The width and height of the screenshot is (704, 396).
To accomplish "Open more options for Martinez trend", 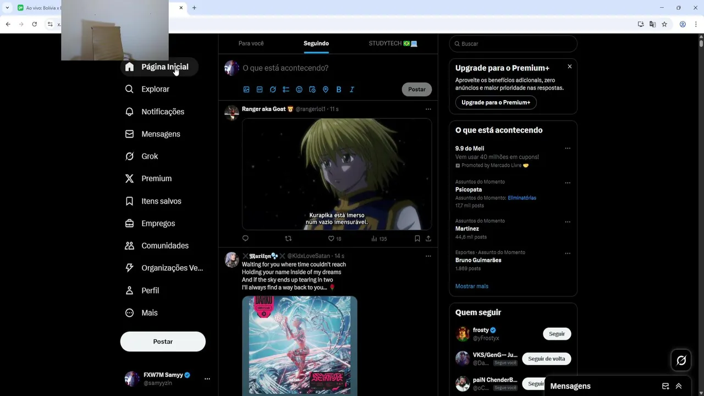I will pos(568,222).
